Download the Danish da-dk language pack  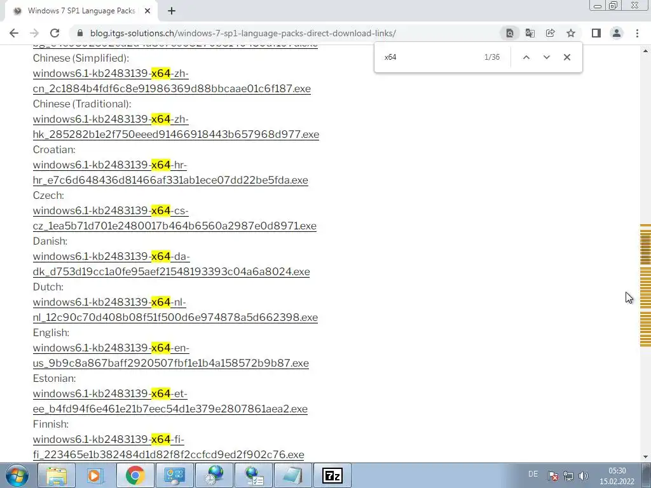pyautogui.click(x=172, y=264)
